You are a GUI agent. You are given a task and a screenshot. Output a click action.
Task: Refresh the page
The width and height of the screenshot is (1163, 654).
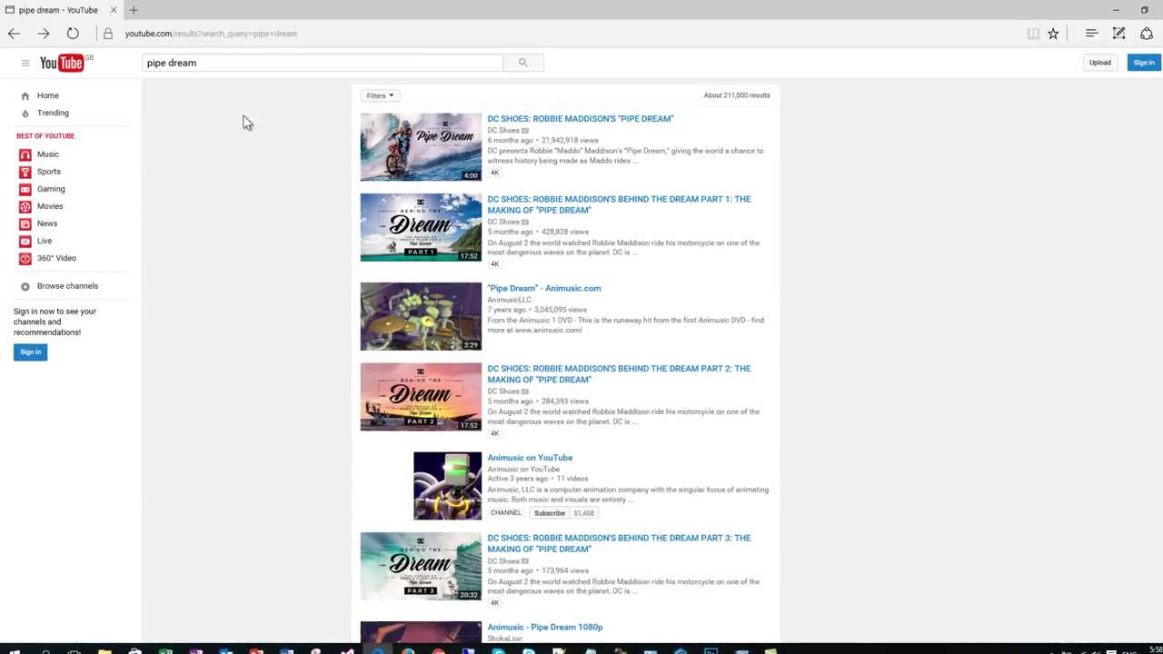73,34
